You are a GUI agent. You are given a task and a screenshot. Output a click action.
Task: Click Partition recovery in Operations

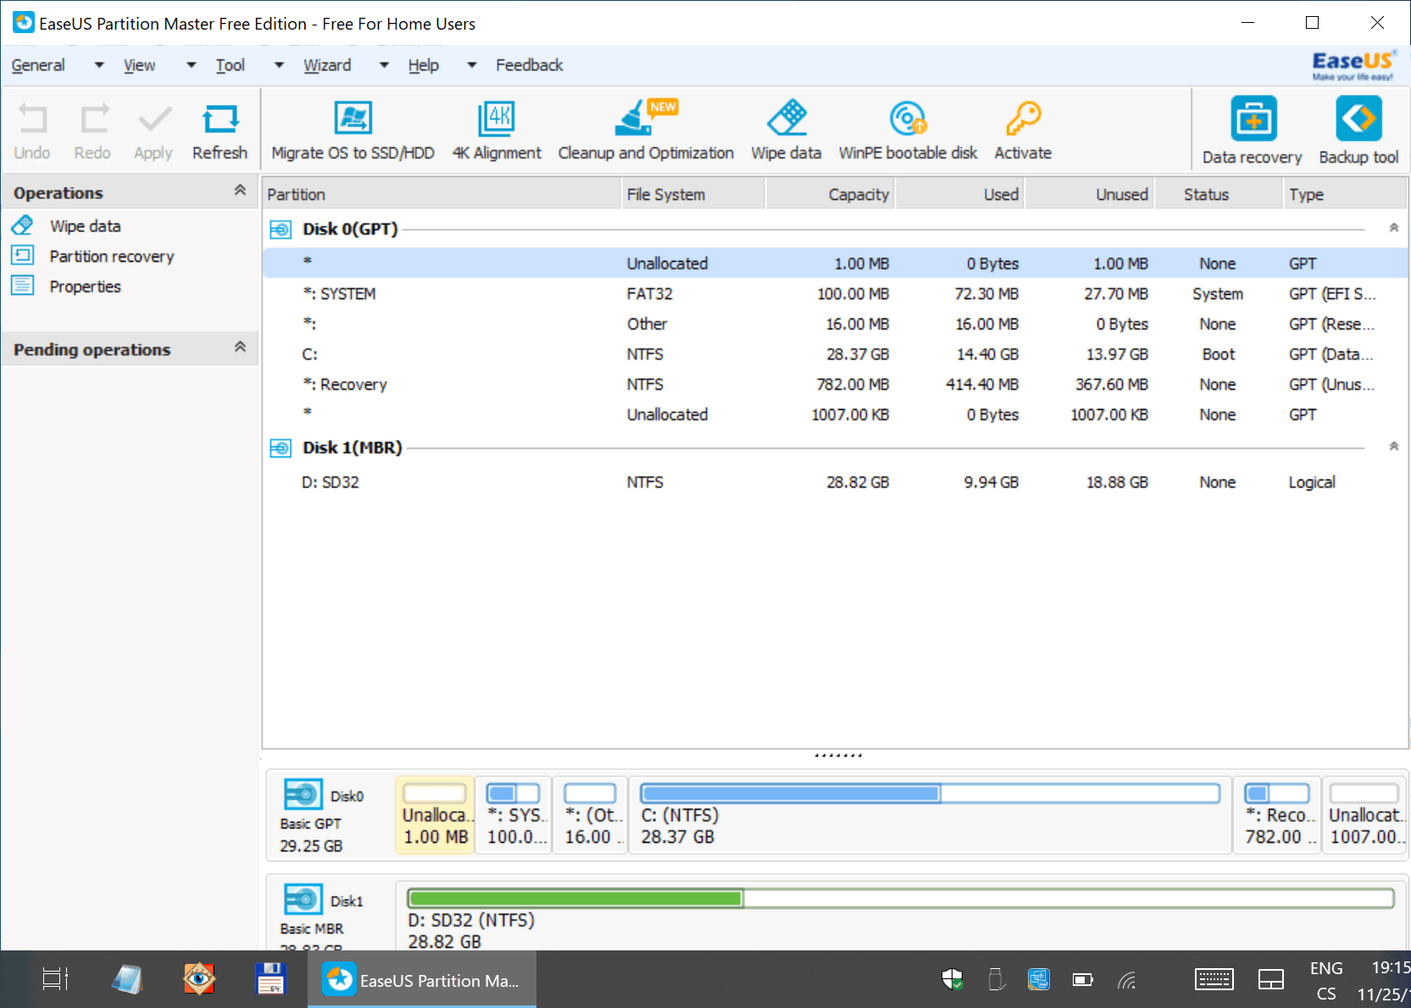click(111, 257)
